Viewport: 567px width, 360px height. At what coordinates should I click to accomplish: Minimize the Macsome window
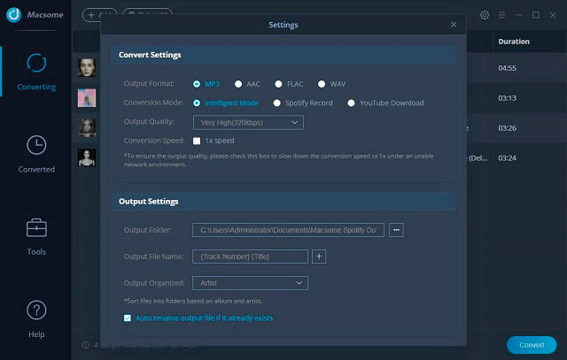(518, 15)
